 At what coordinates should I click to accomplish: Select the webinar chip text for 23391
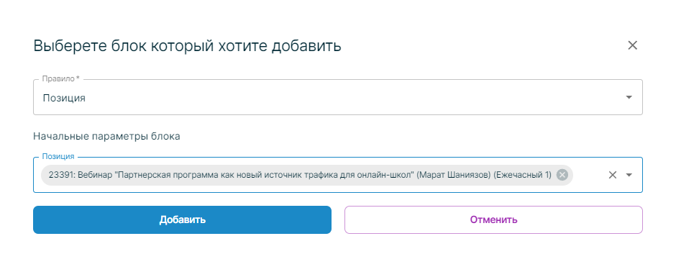click(300, 175)
